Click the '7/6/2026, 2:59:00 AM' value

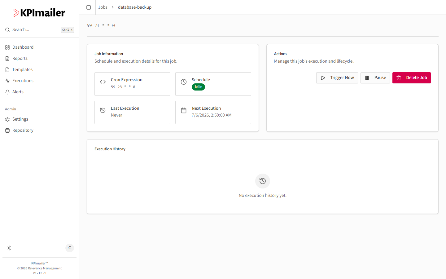212,115
